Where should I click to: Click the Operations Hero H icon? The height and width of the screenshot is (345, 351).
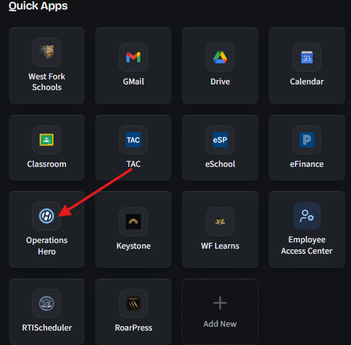[x=47, y=216]
